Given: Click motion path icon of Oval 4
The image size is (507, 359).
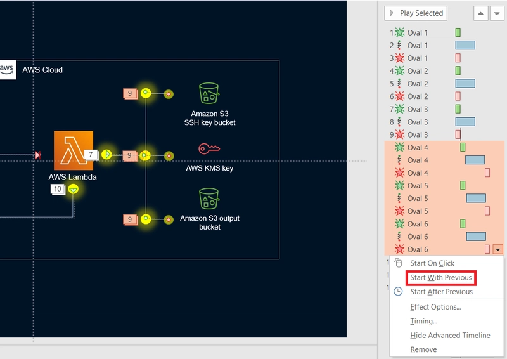Looking at the screenshot, I should tap(399, 160).
